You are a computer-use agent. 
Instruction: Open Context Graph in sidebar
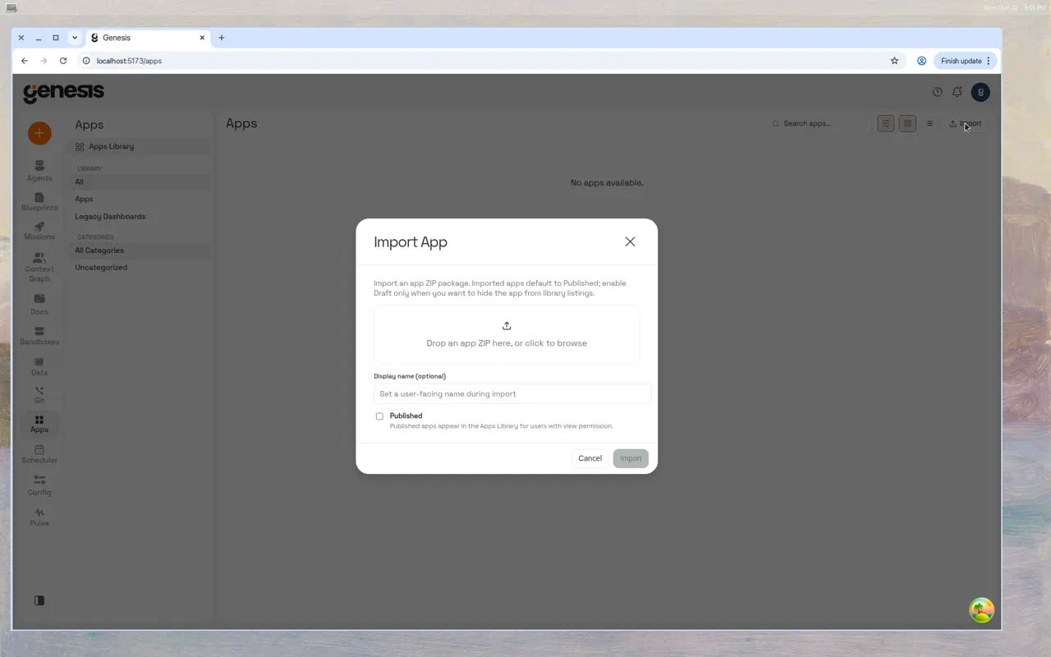39,267
